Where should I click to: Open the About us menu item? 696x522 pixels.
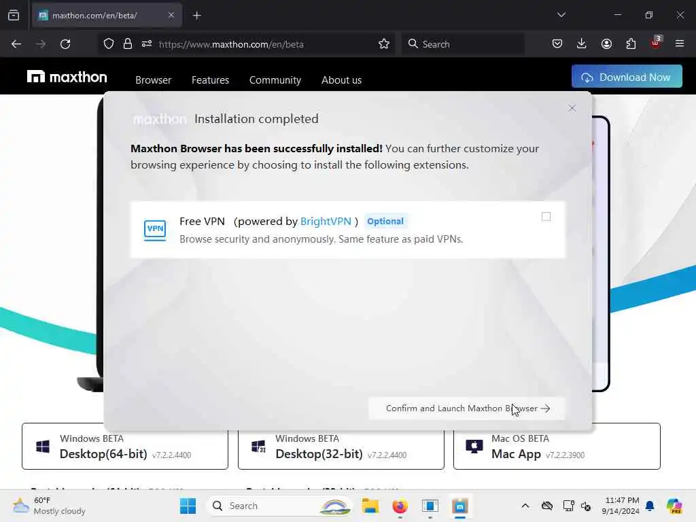341,80
